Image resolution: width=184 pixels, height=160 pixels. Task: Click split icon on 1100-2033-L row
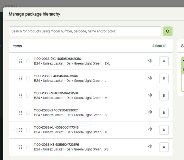pyautogui.click(x=150, y=78)
